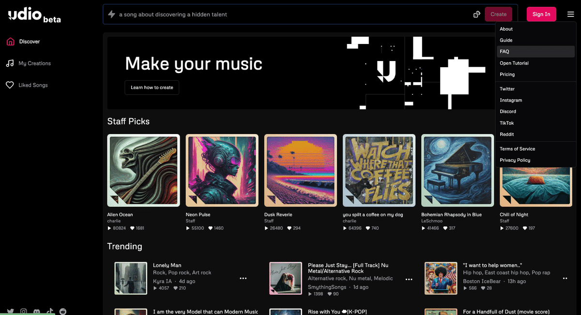Click the Learn how to create button
Screen dimensions: 581x315
[152, 88]
